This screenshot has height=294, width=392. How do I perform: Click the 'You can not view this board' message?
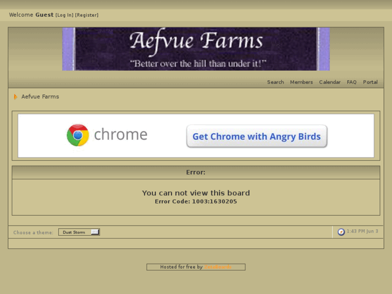tap(196, 193)
